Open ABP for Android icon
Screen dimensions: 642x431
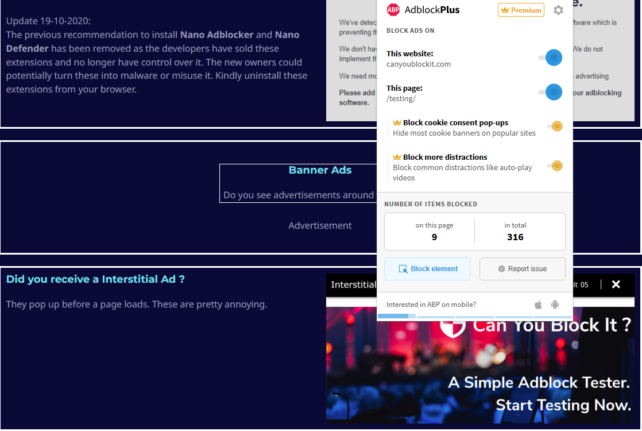(x=555, y=305)
